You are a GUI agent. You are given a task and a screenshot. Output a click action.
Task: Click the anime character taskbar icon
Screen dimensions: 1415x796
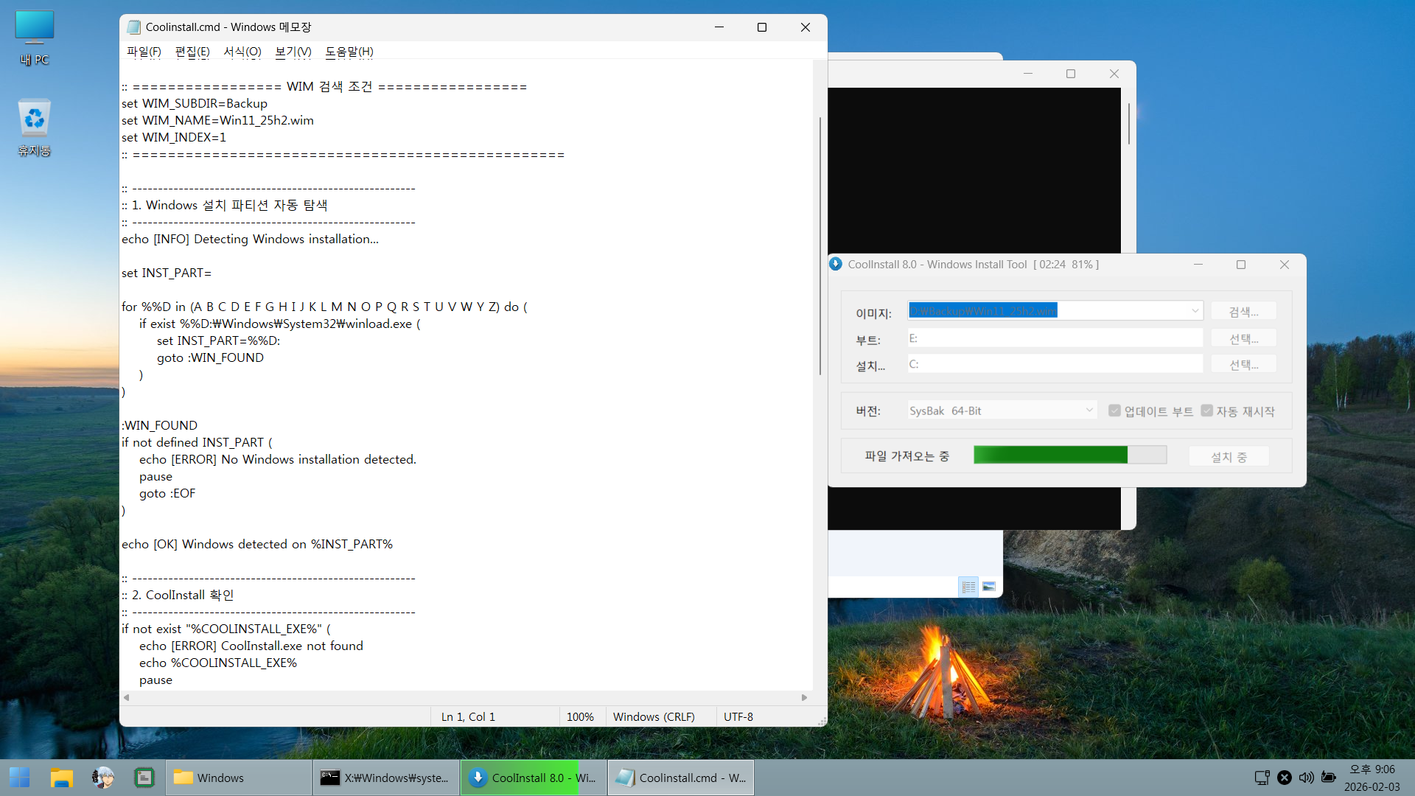point(103,778)
